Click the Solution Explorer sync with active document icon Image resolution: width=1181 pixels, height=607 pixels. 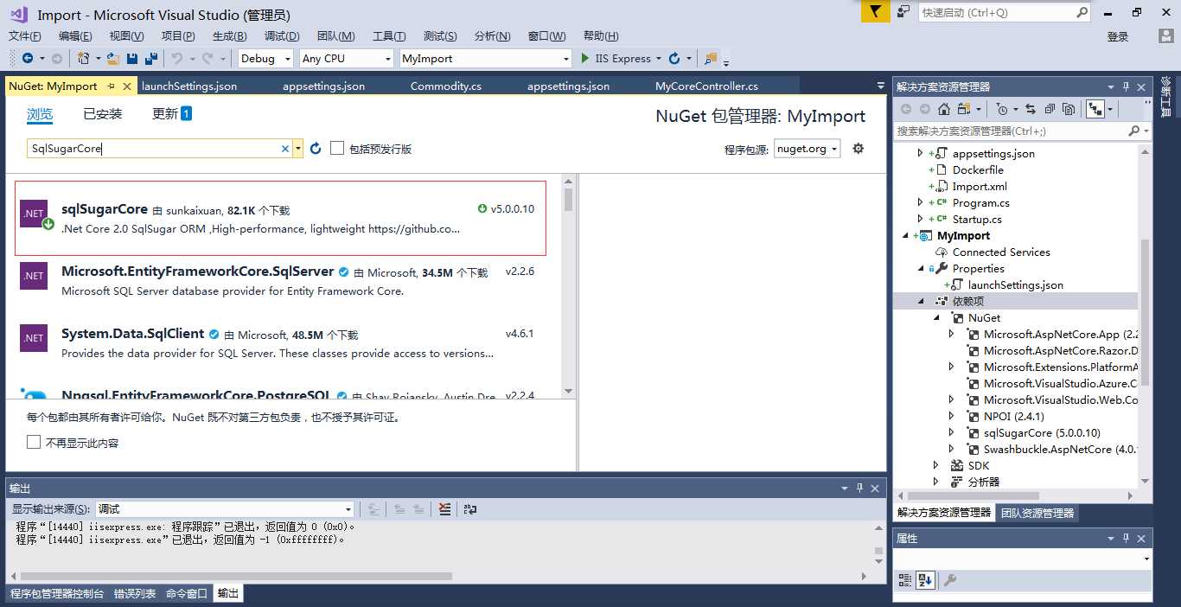[1031, 109]
